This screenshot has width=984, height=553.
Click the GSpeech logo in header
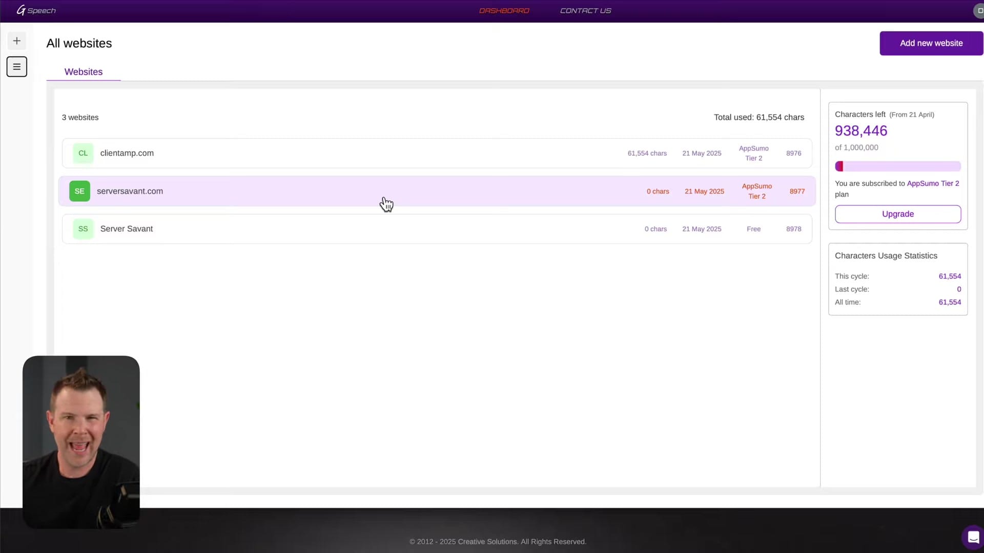coord(36,10)
